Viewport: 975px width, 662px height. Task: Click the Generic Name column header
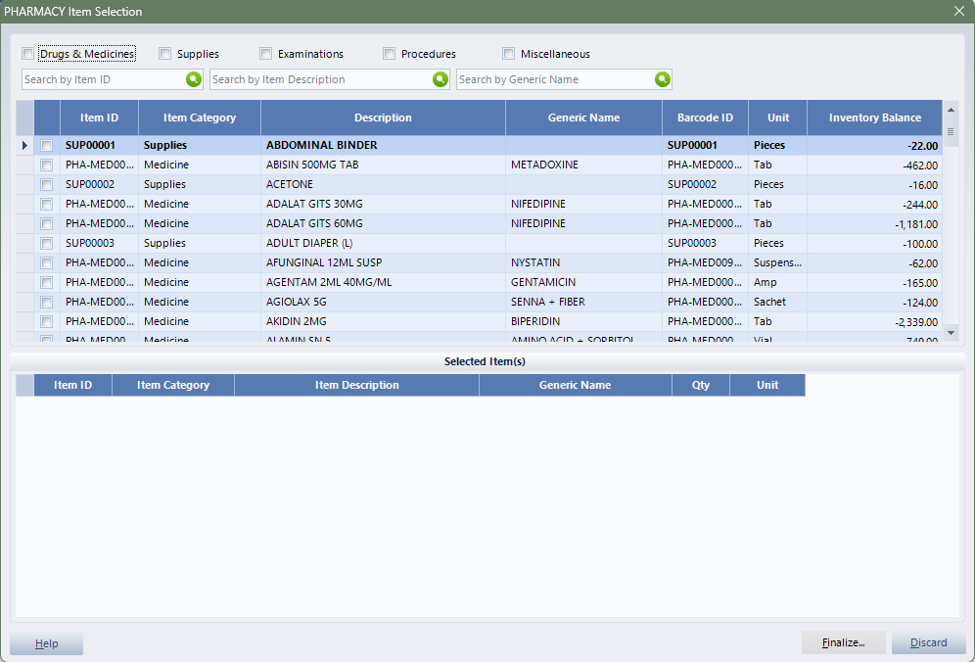click(583, 118)
